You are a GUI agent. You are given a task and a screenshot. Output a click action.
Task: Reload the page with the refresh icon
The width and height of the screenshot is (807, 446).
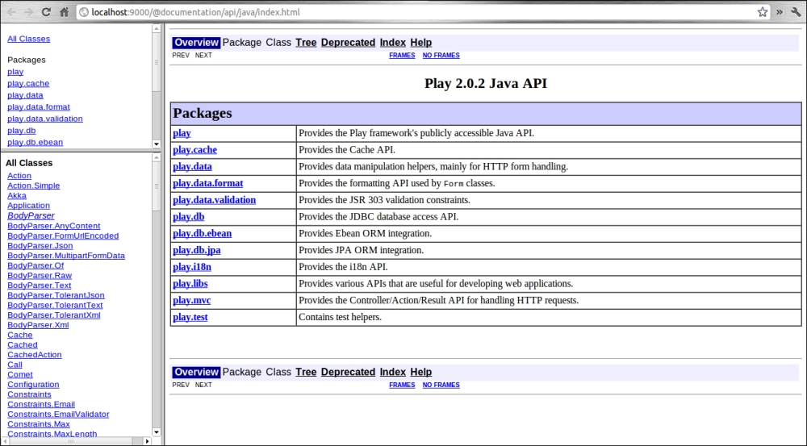46,12
